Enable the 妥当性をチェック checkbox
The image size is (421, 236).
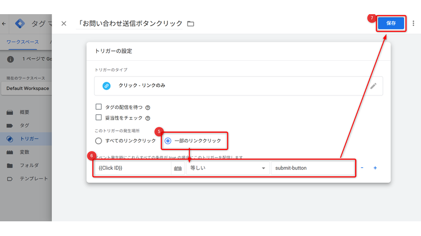[98, 117]
